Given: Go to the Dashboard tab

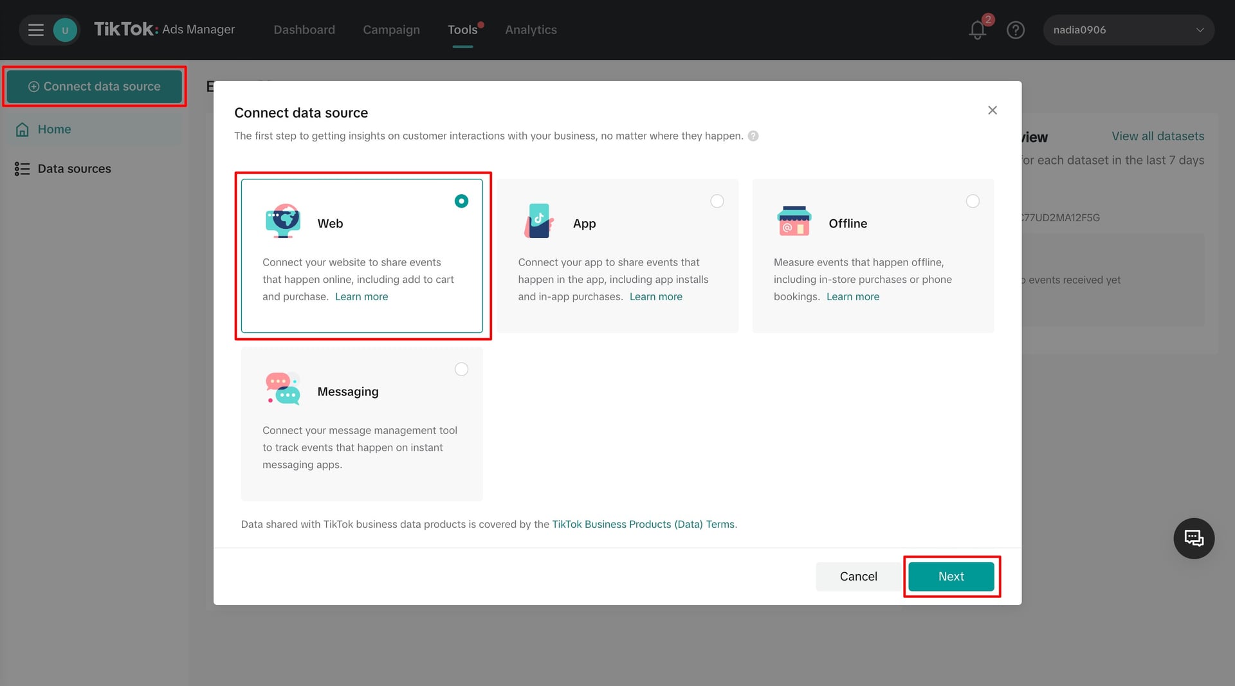Looking at the screenshot, I should tap(304, 30).
